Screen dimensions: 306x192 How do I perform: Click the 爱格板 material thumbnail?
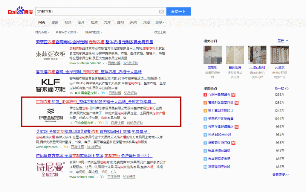pyautogui.click(x=212, y=55)
